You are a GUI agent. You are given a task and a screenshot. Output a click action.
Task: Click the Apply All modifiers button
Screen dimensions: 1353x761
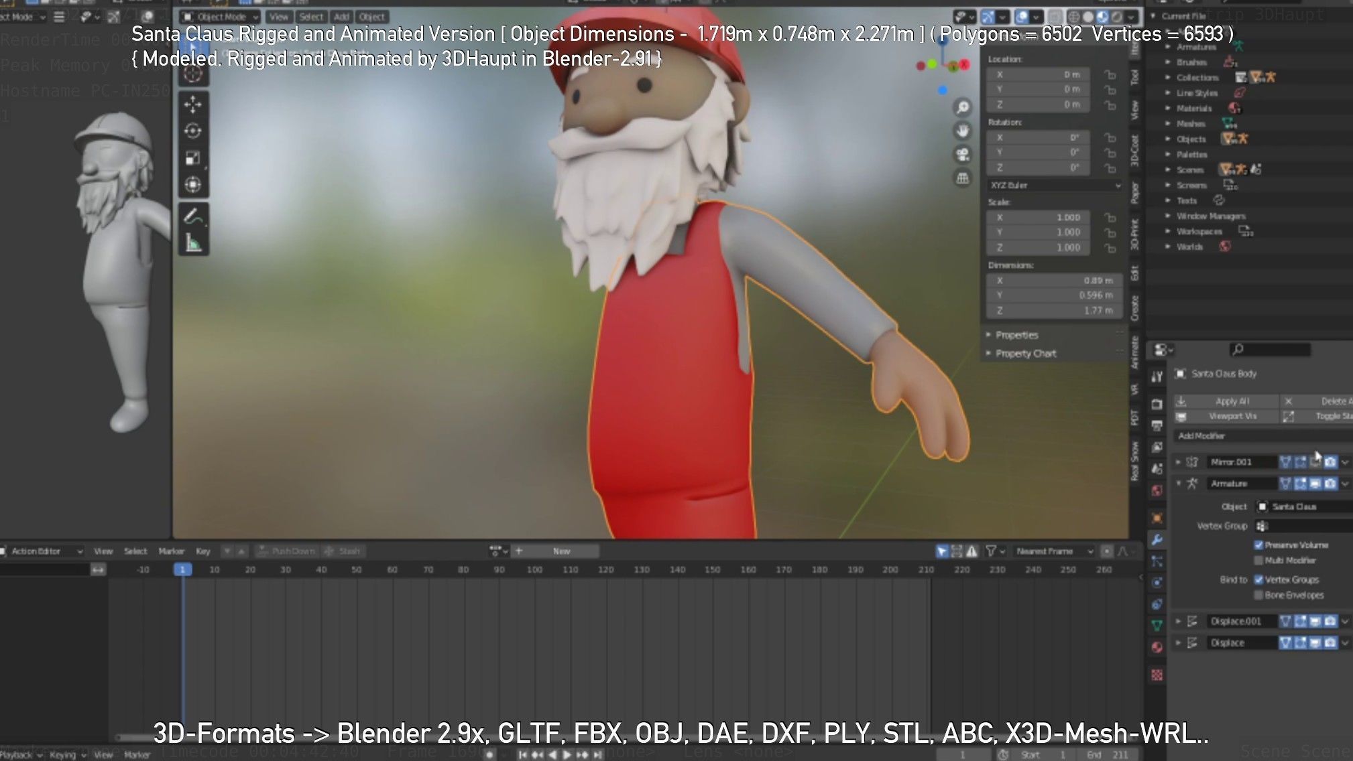pos(1226,401)
